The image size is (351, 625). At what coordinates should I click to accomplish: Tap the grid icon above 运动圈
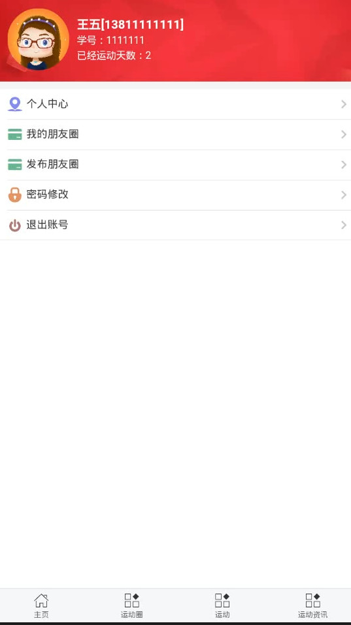[x=131, y=600]
